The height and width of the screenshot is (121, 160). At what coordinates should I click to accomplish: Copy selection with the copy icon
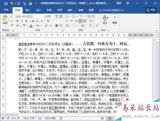tap(12, 21)
